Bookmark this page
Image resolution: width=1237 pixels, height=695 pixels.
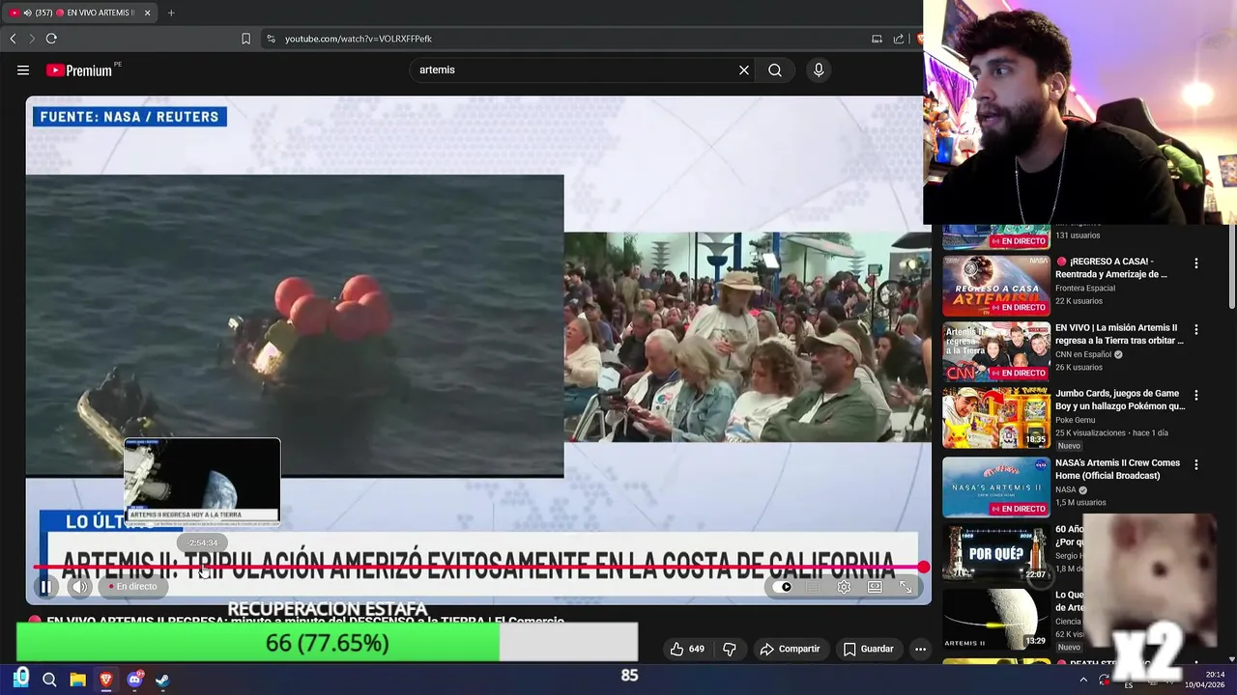(245, 39)
